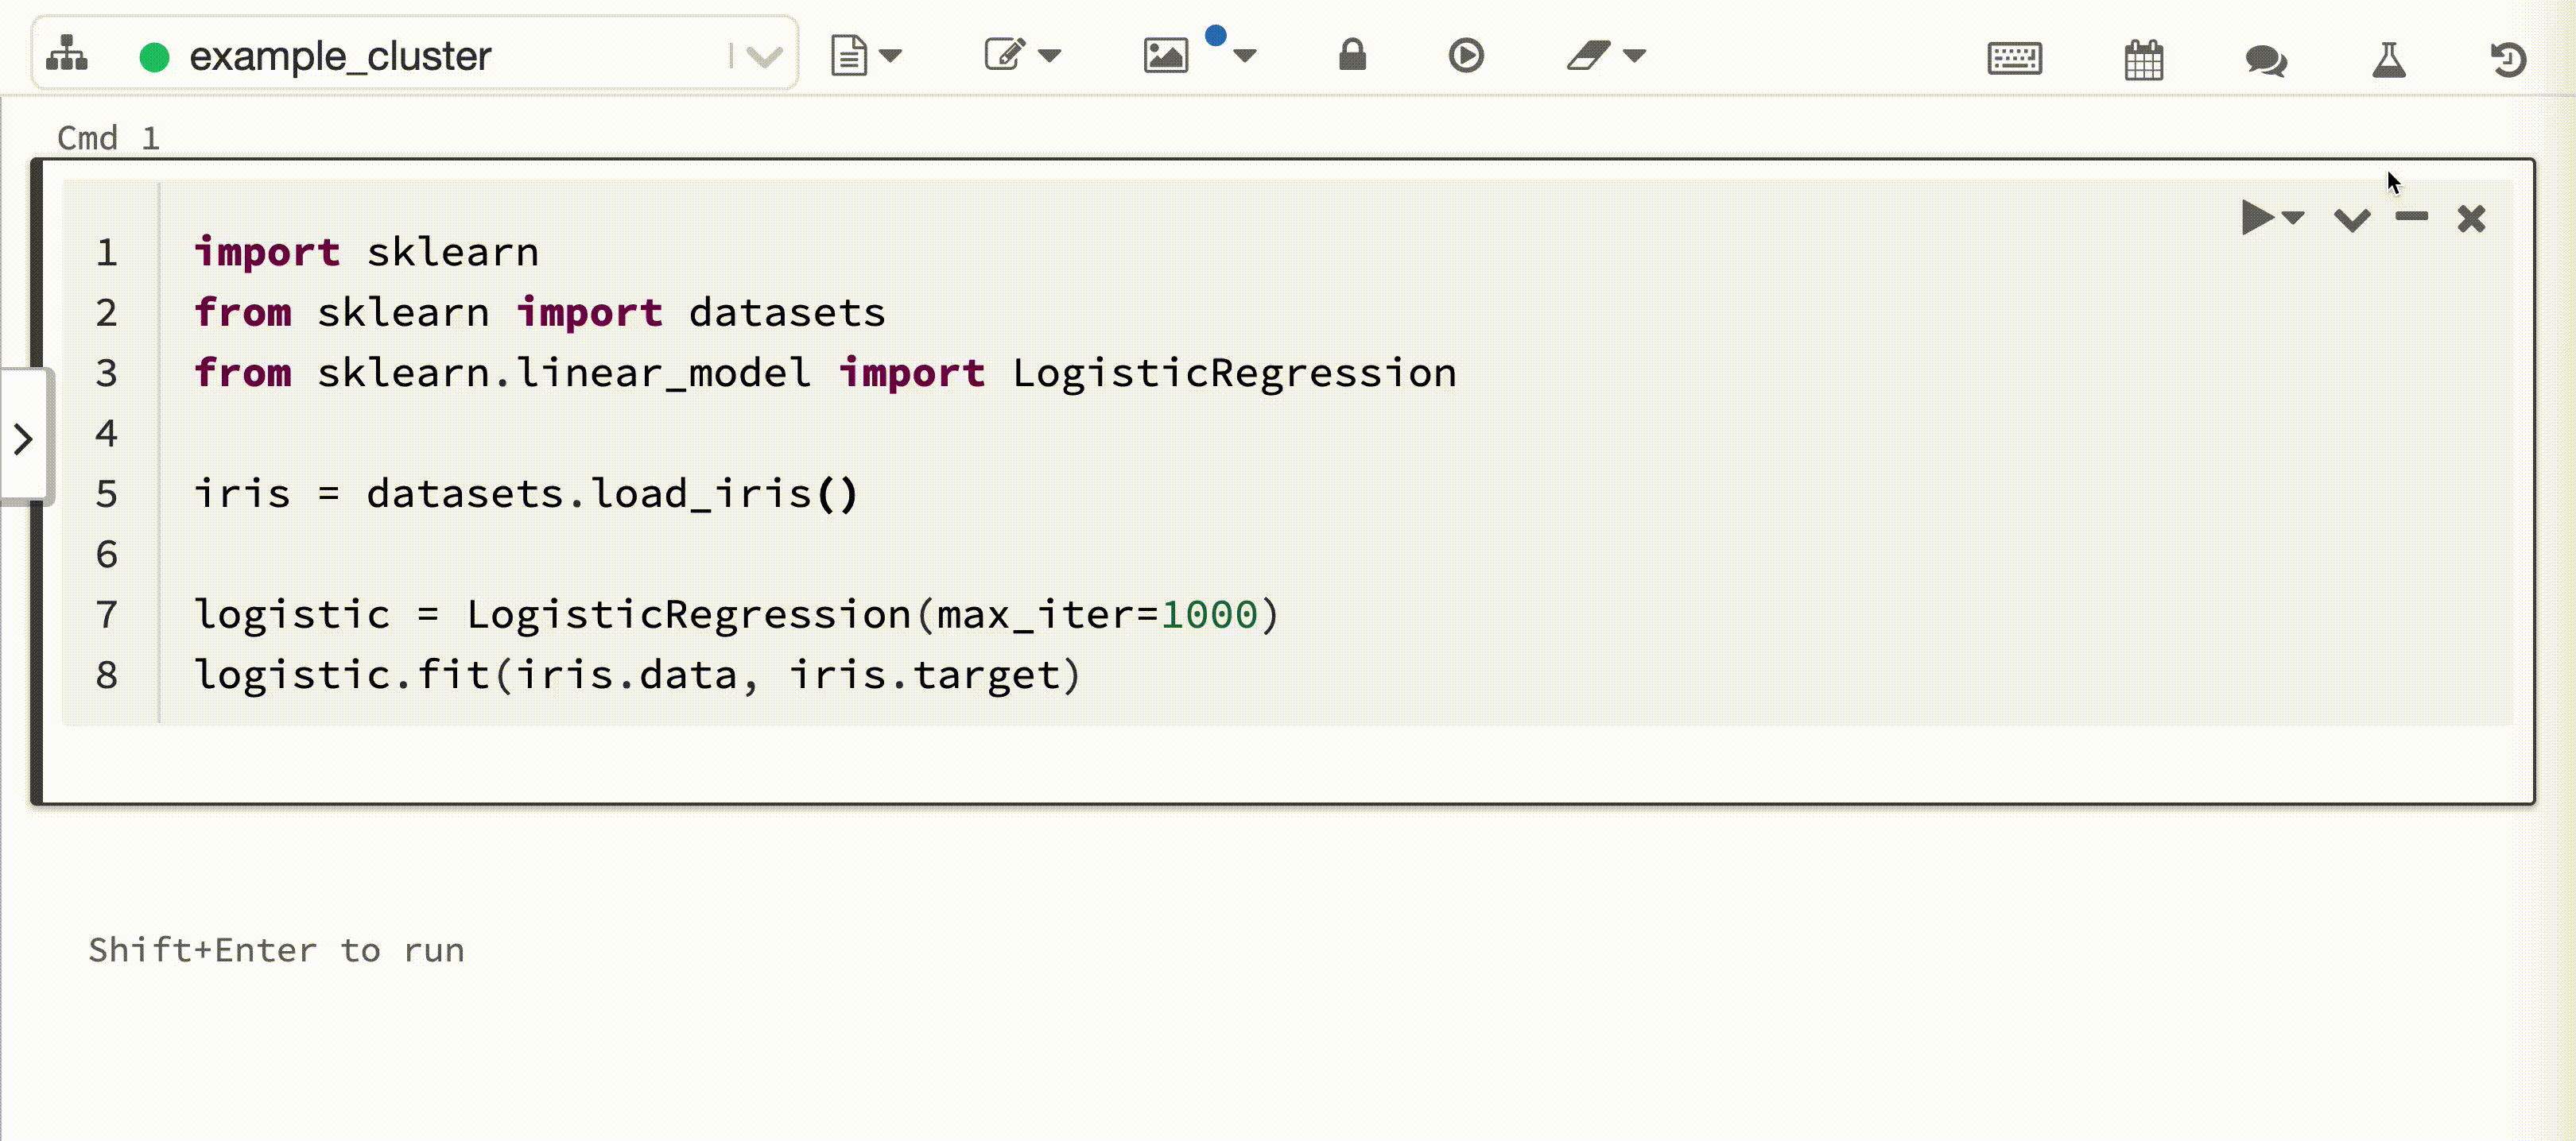Click the schedule/calendar icon
The width and height of the screenshot is (2576, 1141).
click(2142, 57)
